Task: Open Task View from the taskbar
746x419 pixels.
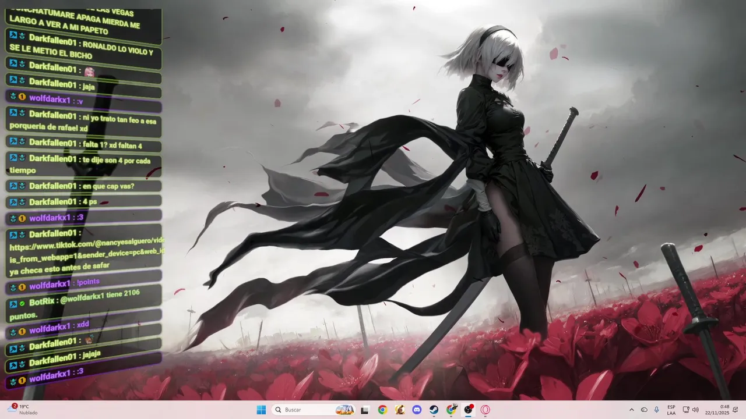Action: pyautogui.click(x=365, y=410)
